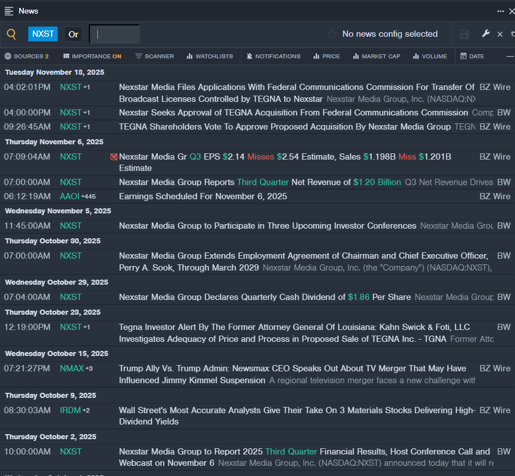Open the Sources filter dropdown
The height and width of the screenshot is (476, 515).
coord(27,56)
